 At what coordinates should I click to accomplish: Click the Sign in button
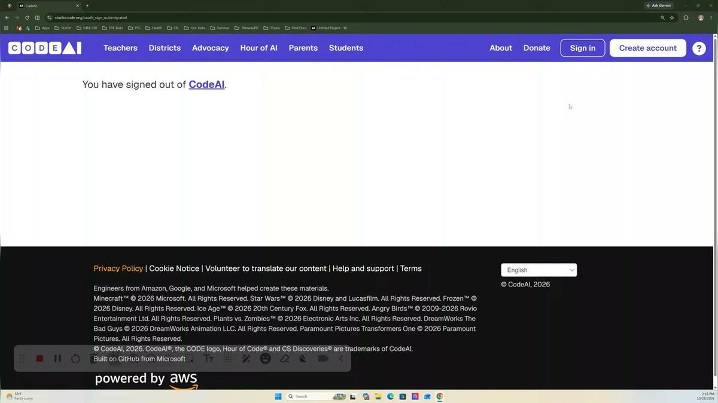click(x=583, y=48)
